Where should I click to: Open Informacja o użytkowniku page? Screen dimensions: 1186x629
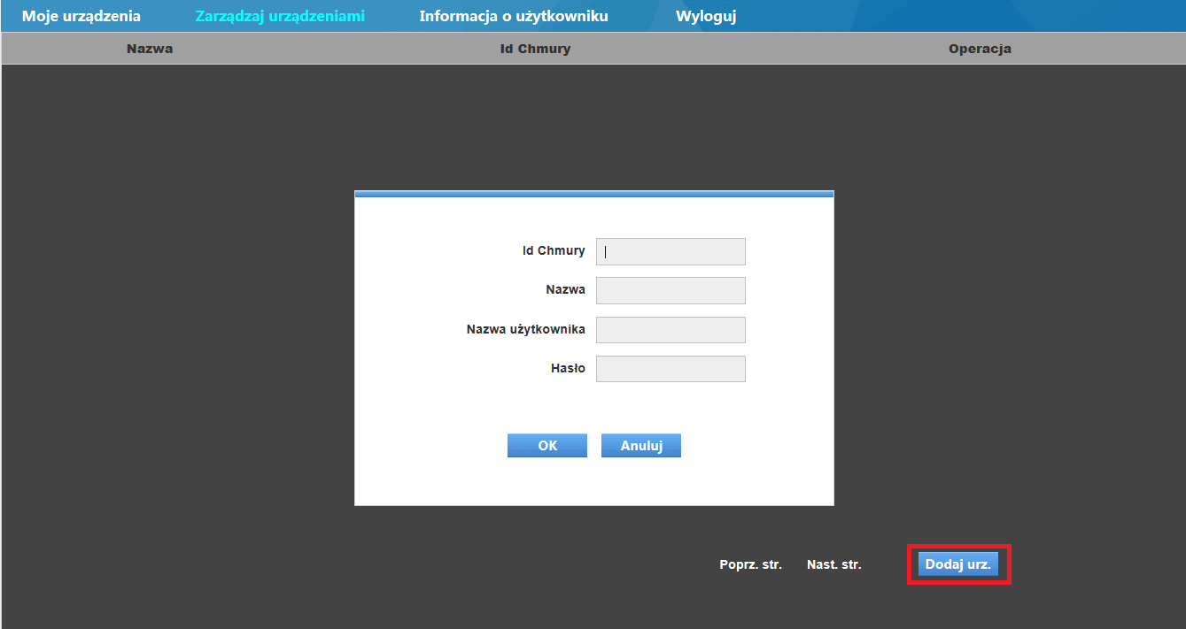click(x=514, y=16)
